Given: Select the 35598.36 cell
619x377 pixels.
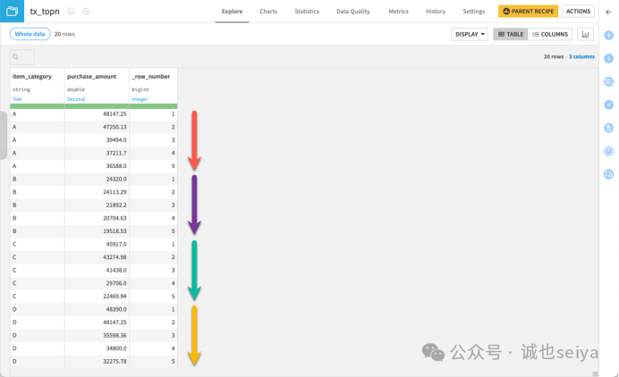Looking at the screenshot, I should [x=97, y=335].
